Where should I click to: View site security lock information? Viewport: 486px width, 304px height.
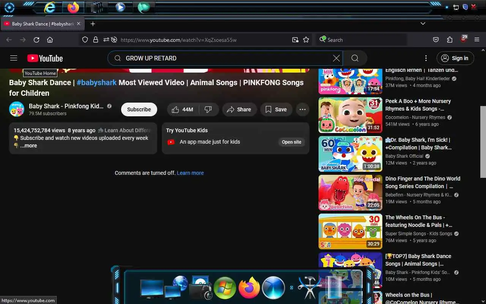[96, 40]
